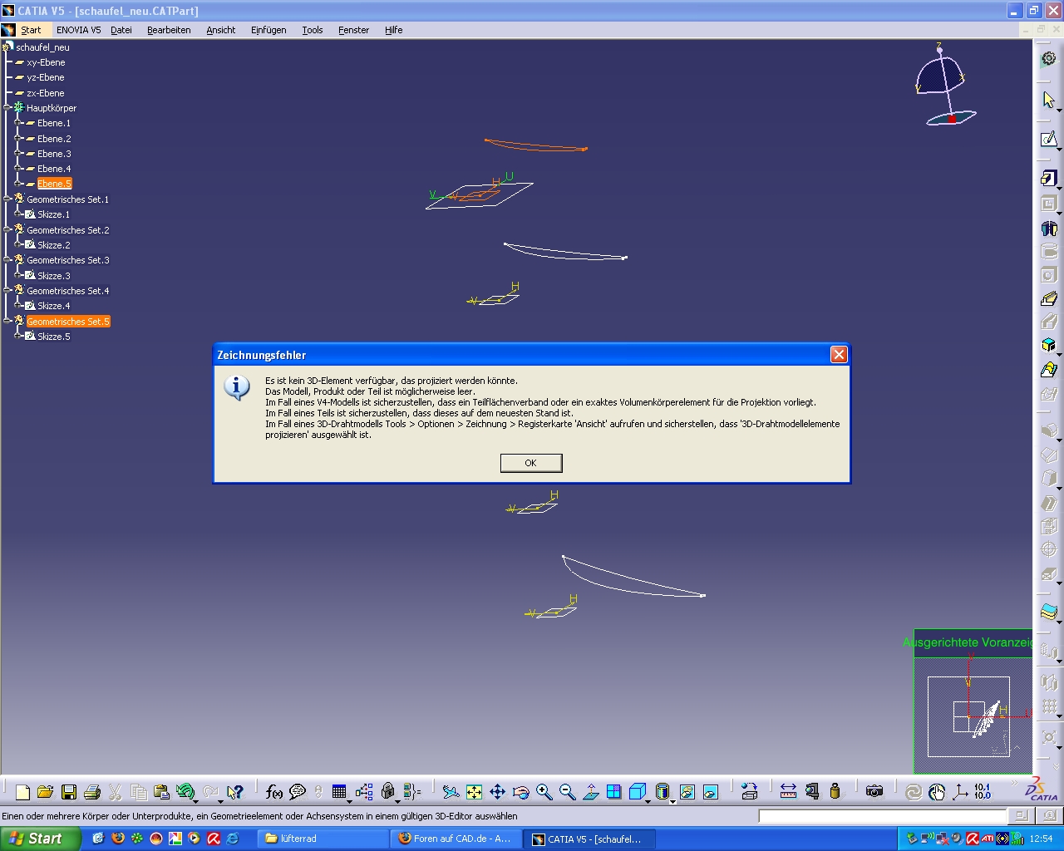Click the axis system icon

click(960, 792)
